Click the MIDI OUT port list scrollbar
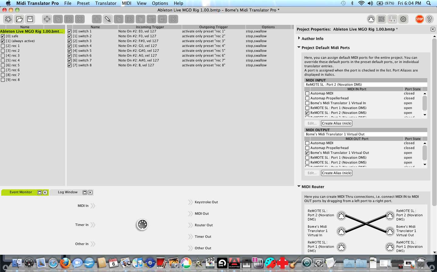The image size is (437, 272). (425, 154)
